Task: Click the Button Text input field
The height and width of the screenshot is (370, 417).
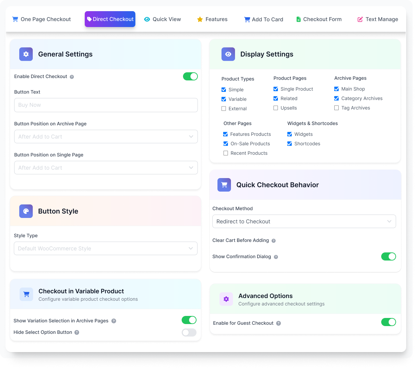Action: tap(106, 105)
